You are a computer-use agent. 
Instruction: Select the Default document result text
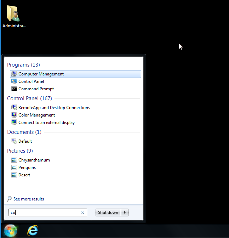[x=25, y=141]
